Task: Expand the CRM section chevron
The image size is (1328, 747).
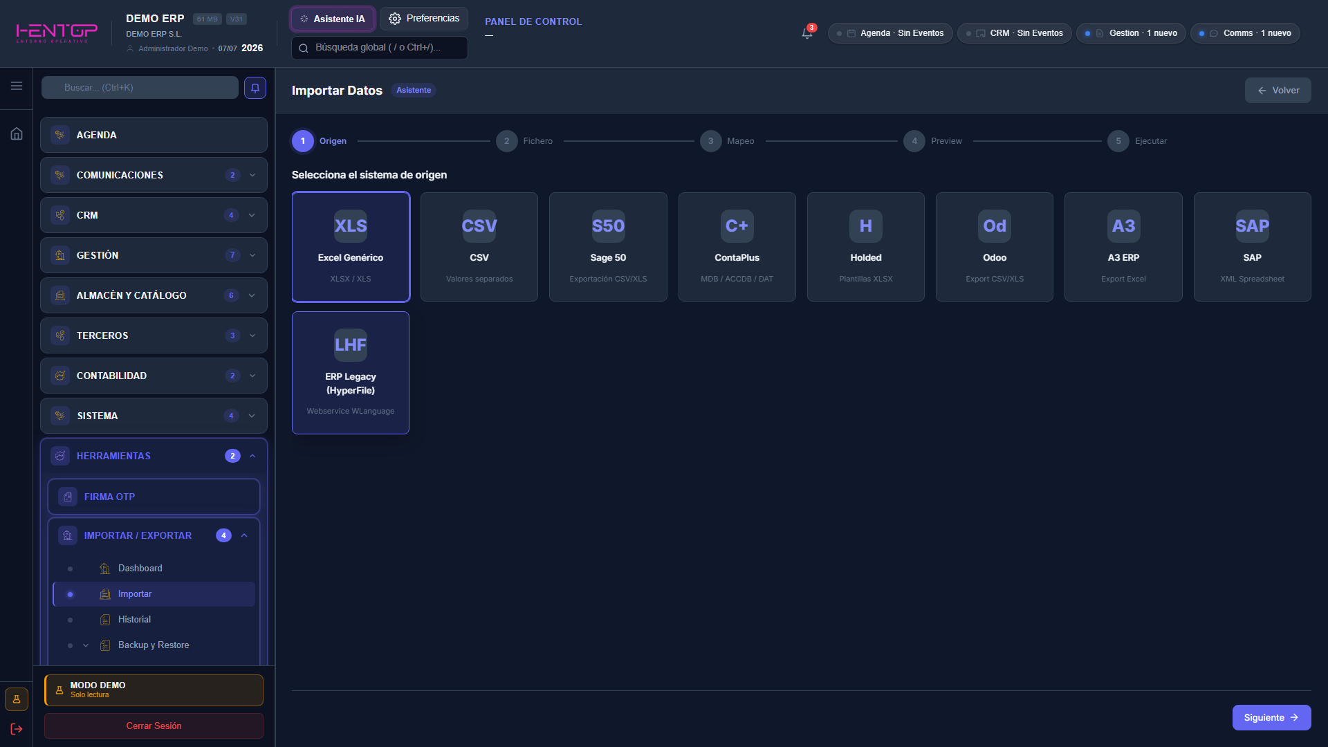Action: [x=252, y=215]
